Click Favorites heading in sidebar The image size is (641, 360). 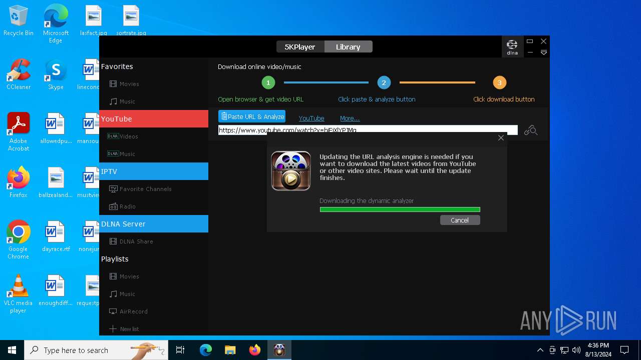click(x=117, y=66)
